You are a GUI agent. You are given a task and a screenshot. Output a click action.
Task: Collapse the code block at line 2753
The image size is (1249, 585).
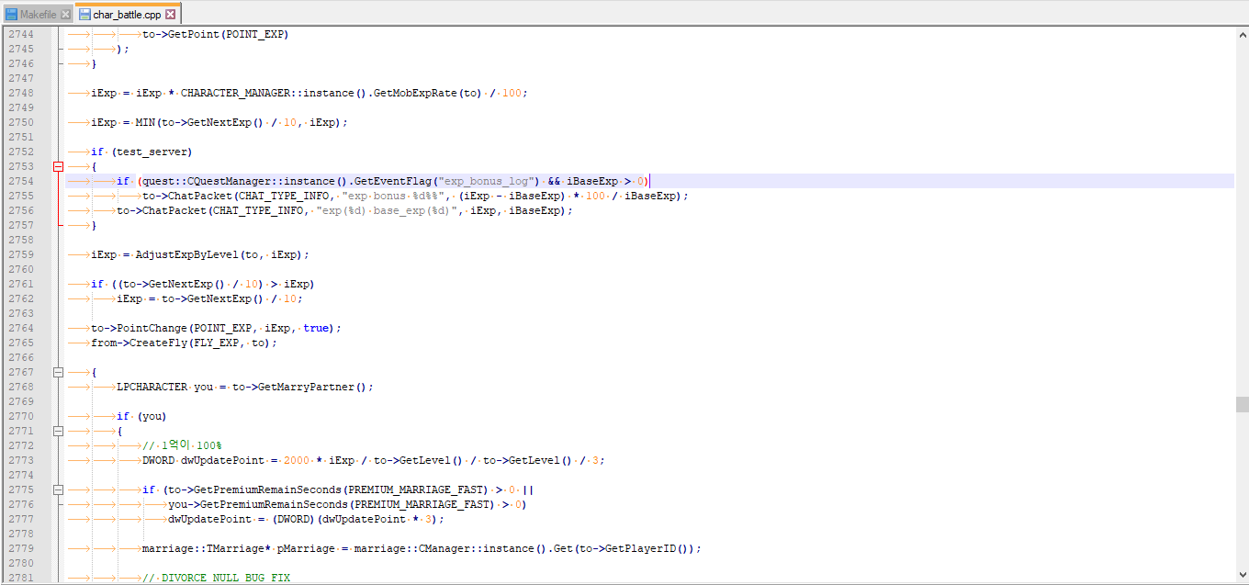[59, 166]
